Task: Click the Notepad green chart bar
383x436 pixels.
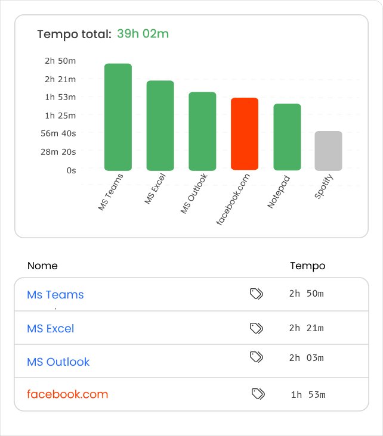Action: [287, 137]
